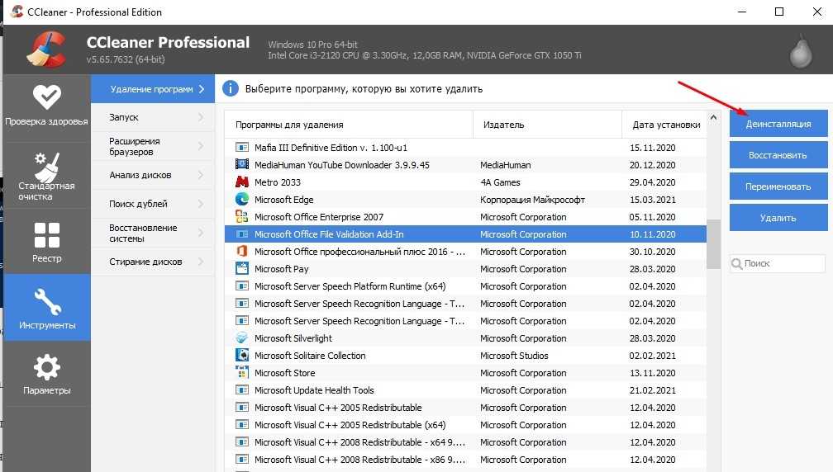Expand the Startup (Запуск) submenu chevron
Image resolution: width=833 pixels, height=472 pixels.
point(201,118)
